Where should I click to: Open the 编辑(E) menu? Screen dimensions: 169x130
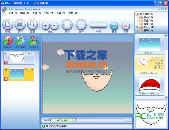click(x=25, y=13)
